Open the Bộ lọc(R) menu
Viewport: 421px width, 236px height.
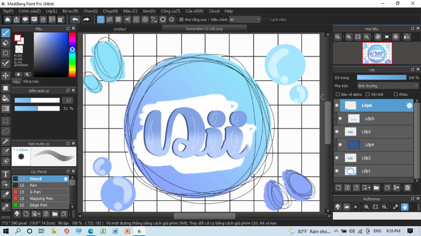tap(70, 11)
